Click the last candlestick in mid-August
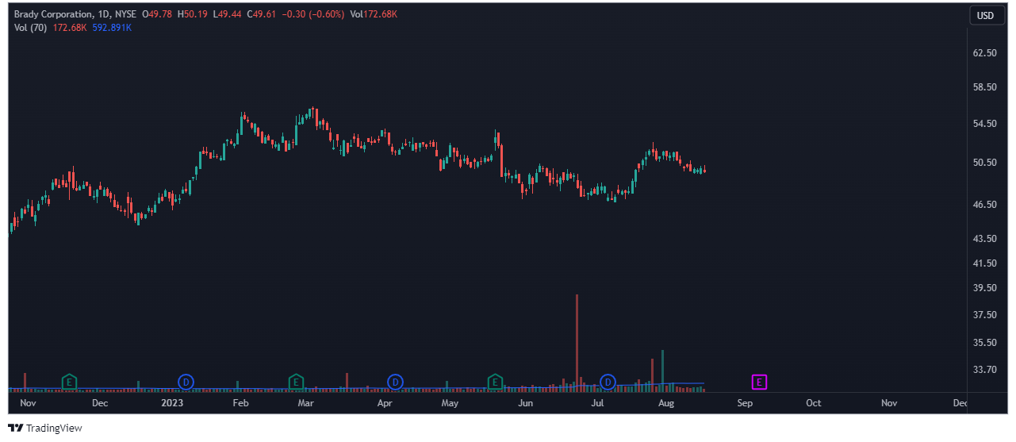Screen dimensions: 1016x442 704,169
